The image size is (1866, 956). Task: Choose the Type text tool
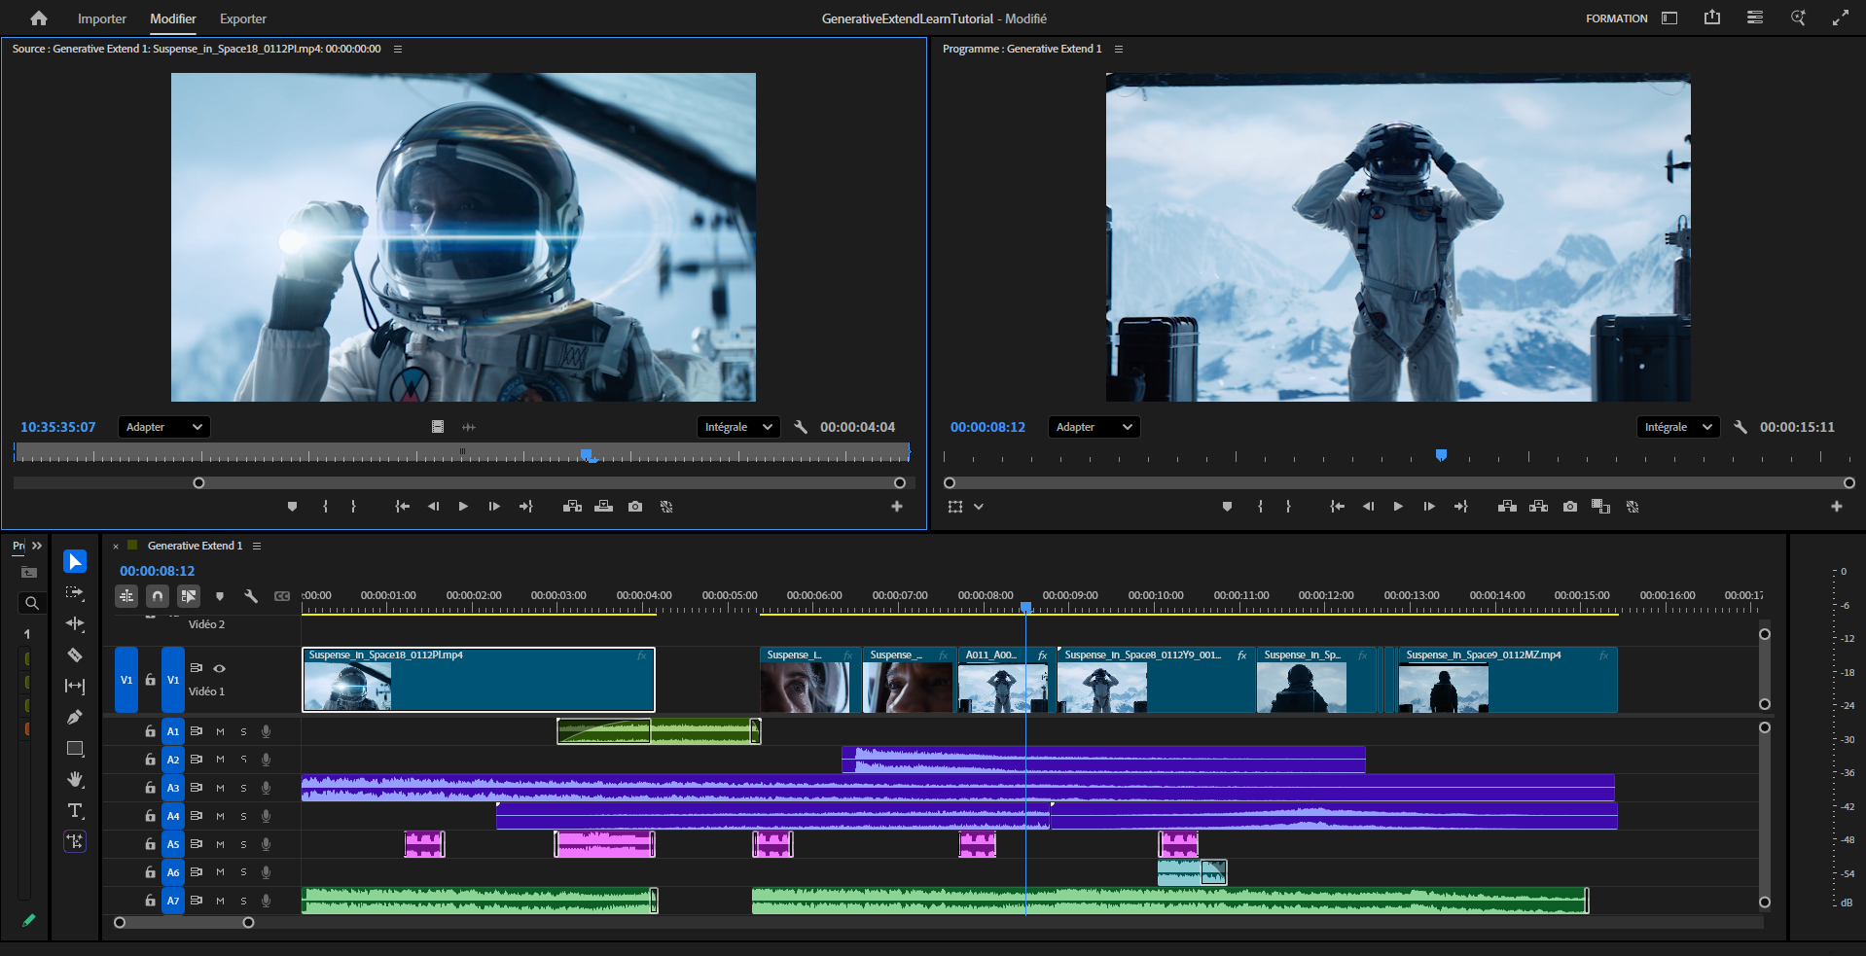click(75, 811)
